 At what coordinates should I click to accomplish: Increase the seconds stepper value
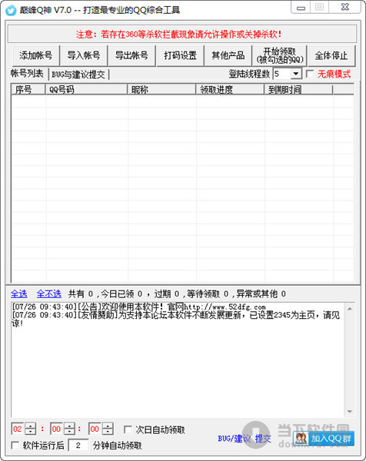(108, 426)
